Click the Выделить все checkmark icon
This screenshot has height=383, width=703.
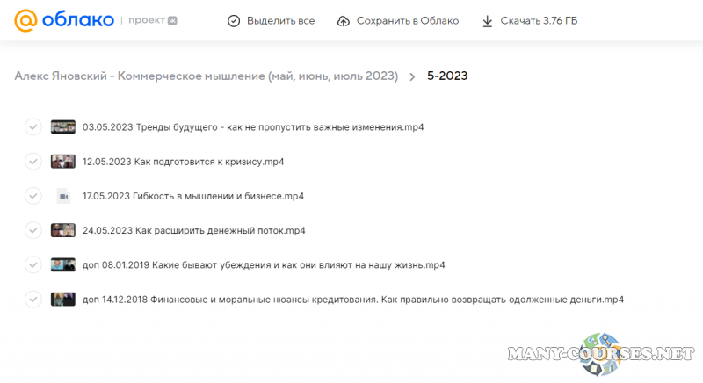(x=233, y=20)
